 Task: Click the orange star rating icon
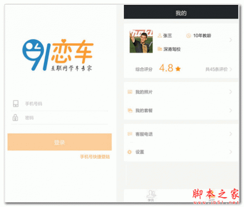click(x=178, y=69)
